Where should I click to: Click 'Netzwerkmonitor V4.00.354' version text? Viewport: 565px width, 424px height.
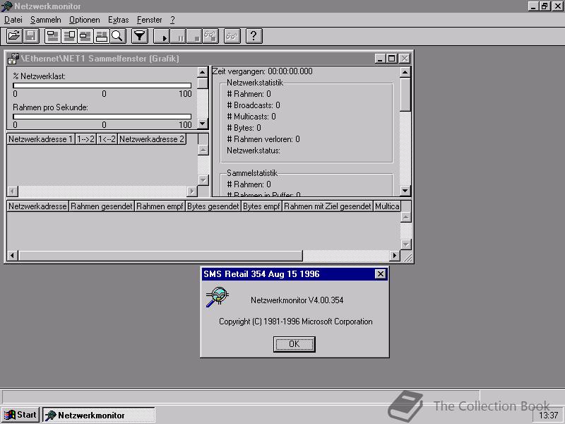(297, 300)
